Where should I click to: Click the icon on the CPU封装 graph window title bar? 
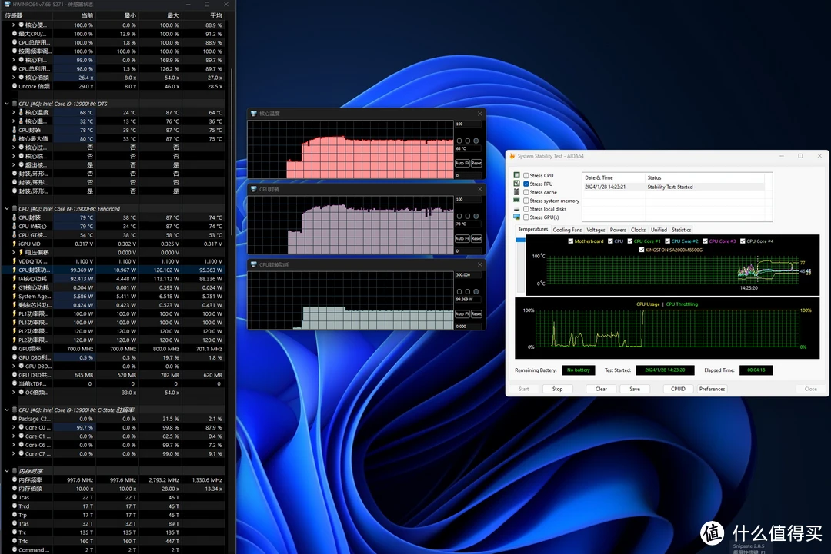tap(254, 190)
